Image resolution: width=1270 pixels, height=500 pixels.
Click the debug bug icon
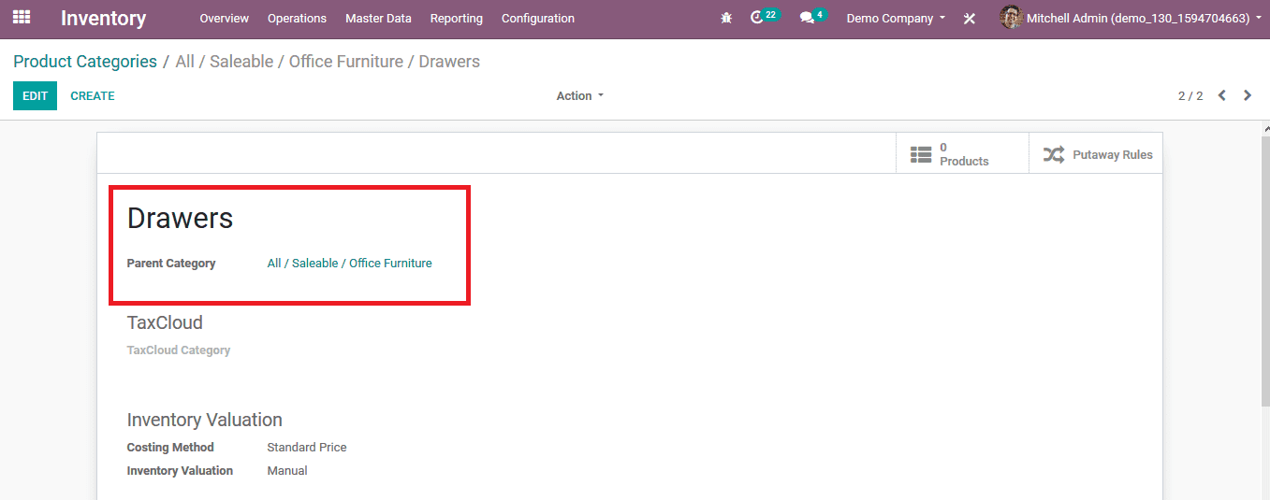tap(726, 18)
